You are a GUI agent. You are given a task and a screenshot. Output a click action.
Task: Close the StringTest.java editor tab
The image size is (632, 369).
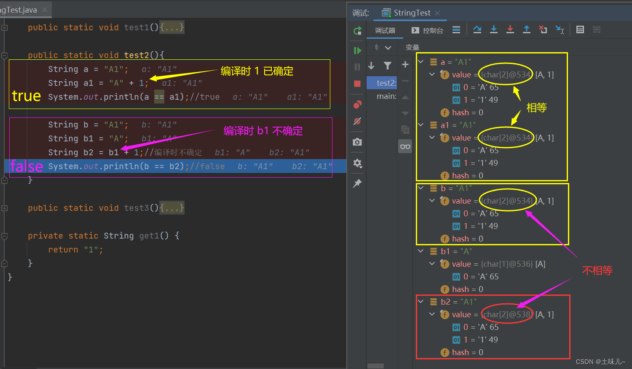(45, 10)
